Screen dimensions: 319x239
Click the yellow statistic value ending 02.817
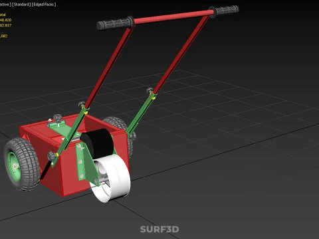(5, 25)
